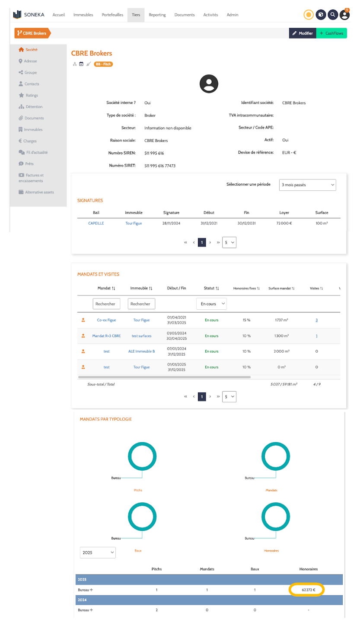Open Fil d'actualité in the sidebar
The image size is (360, 623).
tap(33, 152)
